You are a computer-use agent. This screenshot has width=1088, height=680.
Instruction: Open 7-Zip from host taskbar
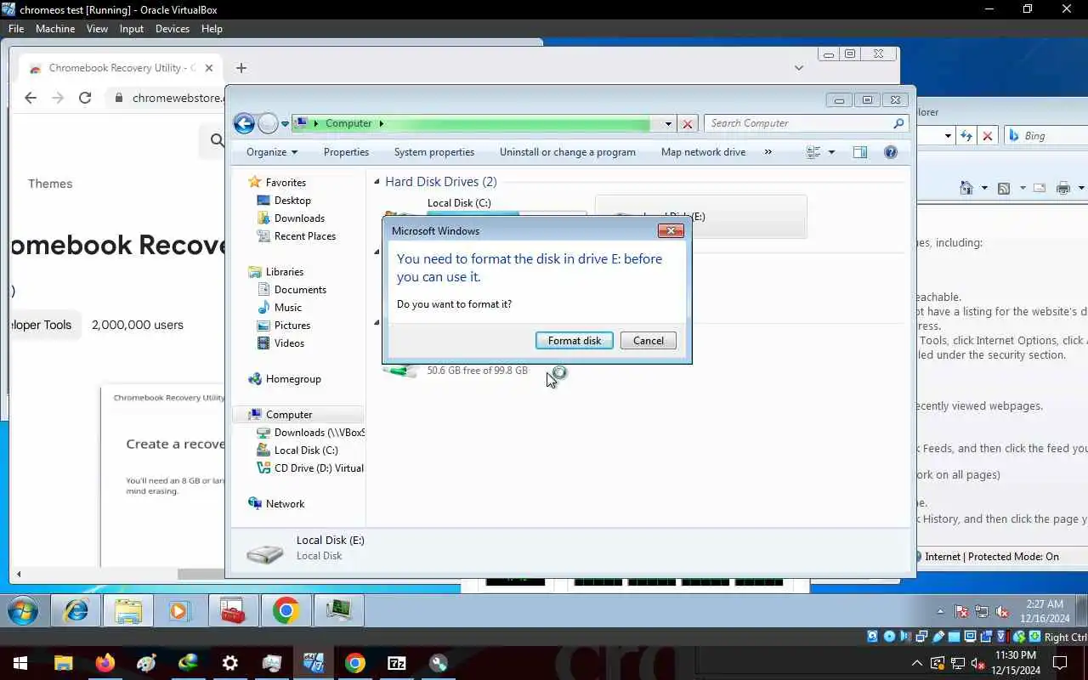coord(397,663)
